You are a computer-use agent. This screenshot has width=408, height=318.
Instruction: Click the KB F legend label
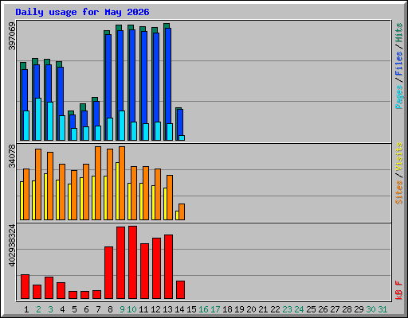coord(399,290)
